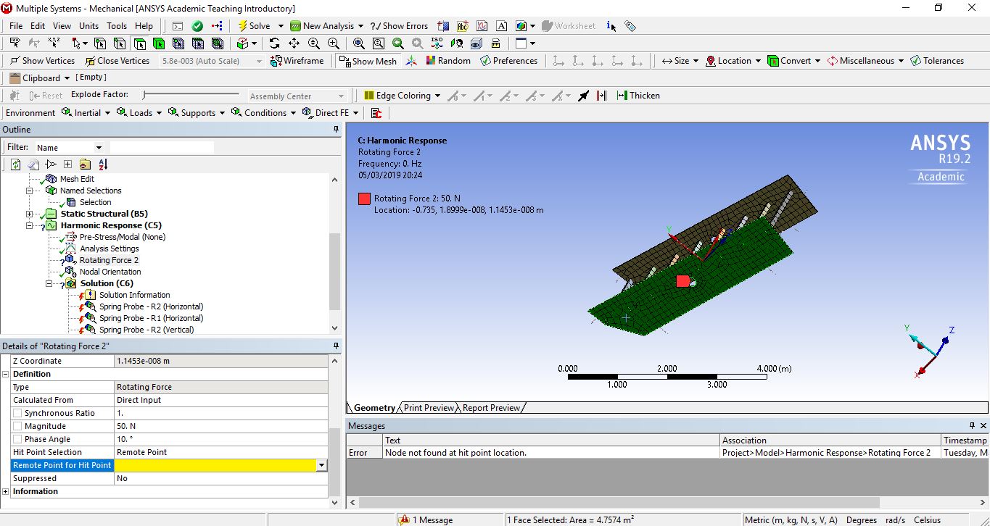The image size is (990, 526).
Task: Click the refresh icon in Outline toolbar
Action: coord(16,164)
